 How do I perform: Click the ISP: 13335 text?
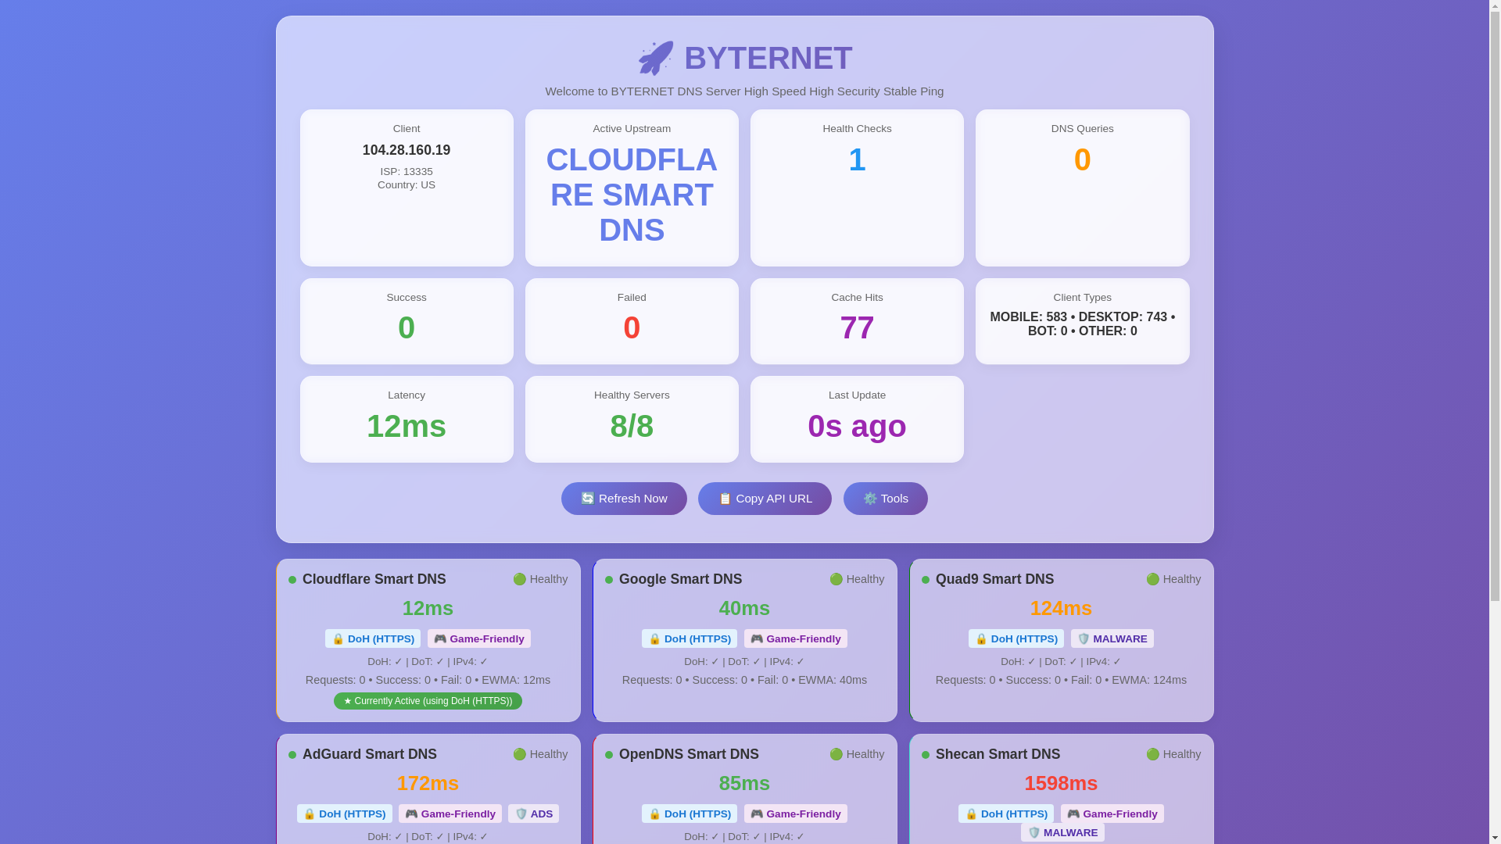pos(407,172)
